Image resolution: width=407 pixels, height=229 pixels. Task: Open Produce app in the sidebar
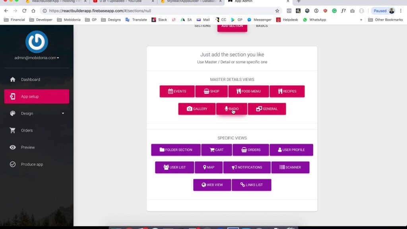pyautogui.click(x=37, y=164)
